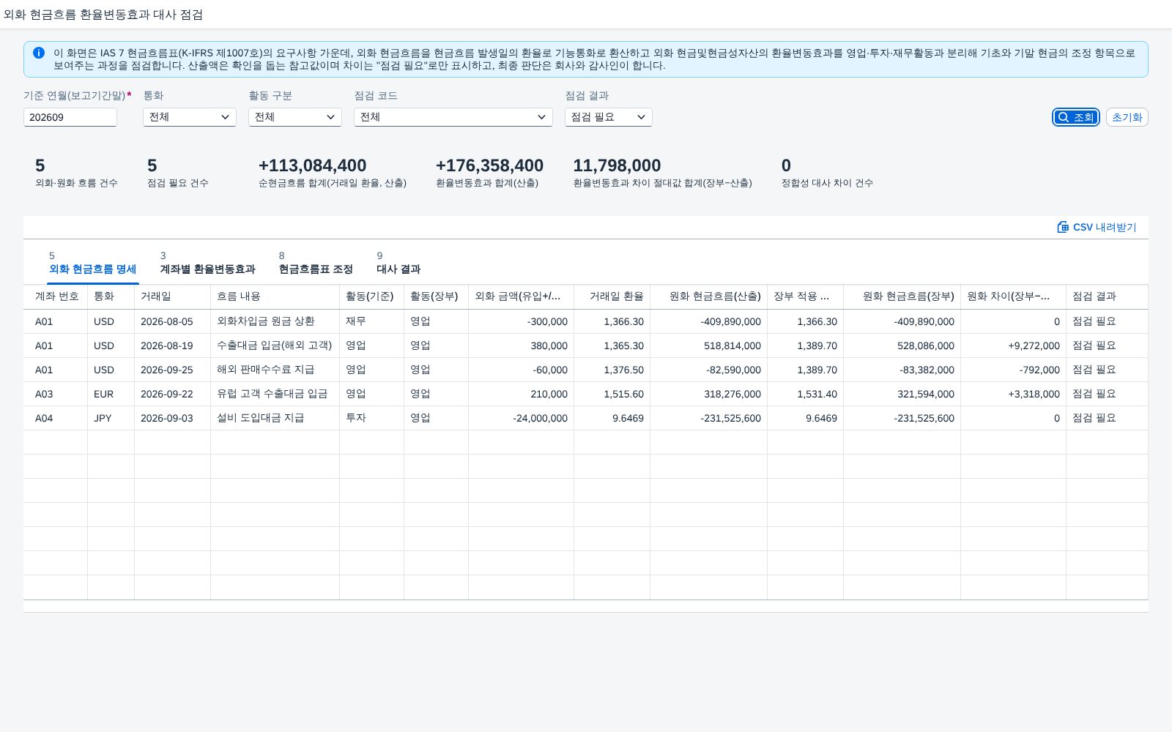Click the 초기화 reset button
The width and height of the screenshot is (1172, 732).
tap(1127, 117)
